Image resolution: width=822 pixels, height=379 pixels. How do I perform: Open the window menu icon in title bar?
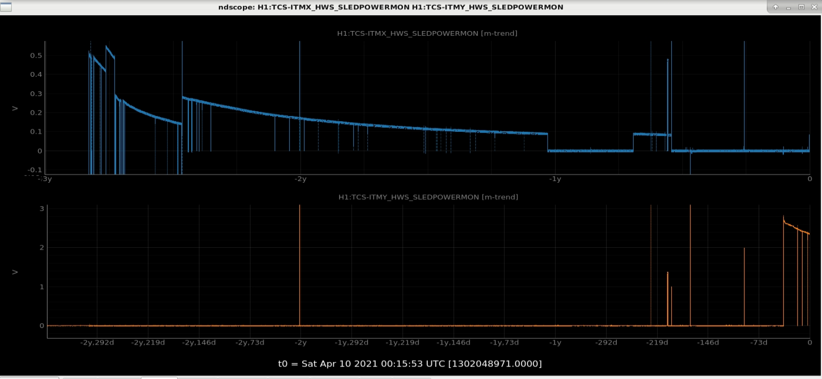pos(6,7)
